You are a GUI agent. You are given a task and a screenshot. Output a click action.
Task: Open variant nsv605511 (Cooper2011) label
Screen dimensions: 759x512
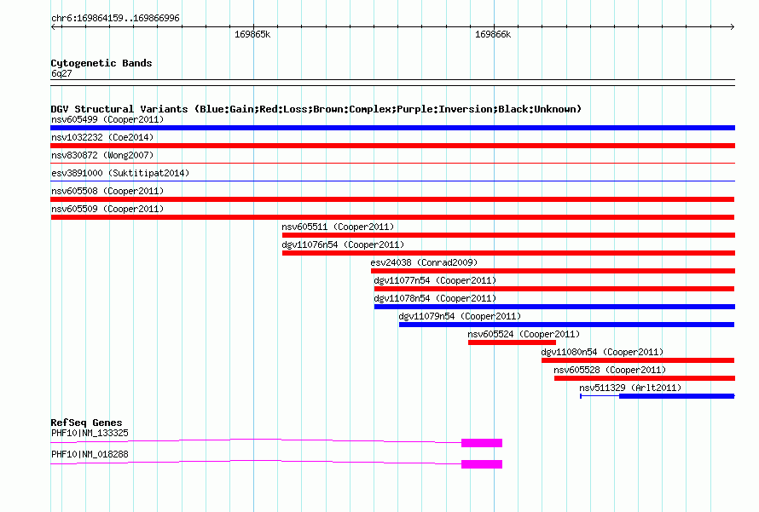[x=338, y=227]
